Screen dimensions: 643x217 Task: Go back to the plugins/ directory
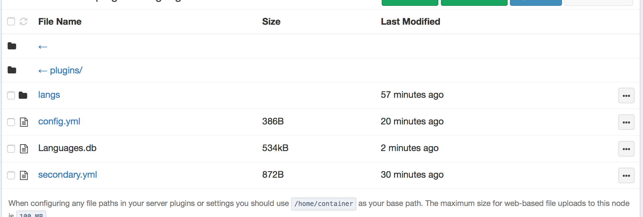tap(61, 70)
